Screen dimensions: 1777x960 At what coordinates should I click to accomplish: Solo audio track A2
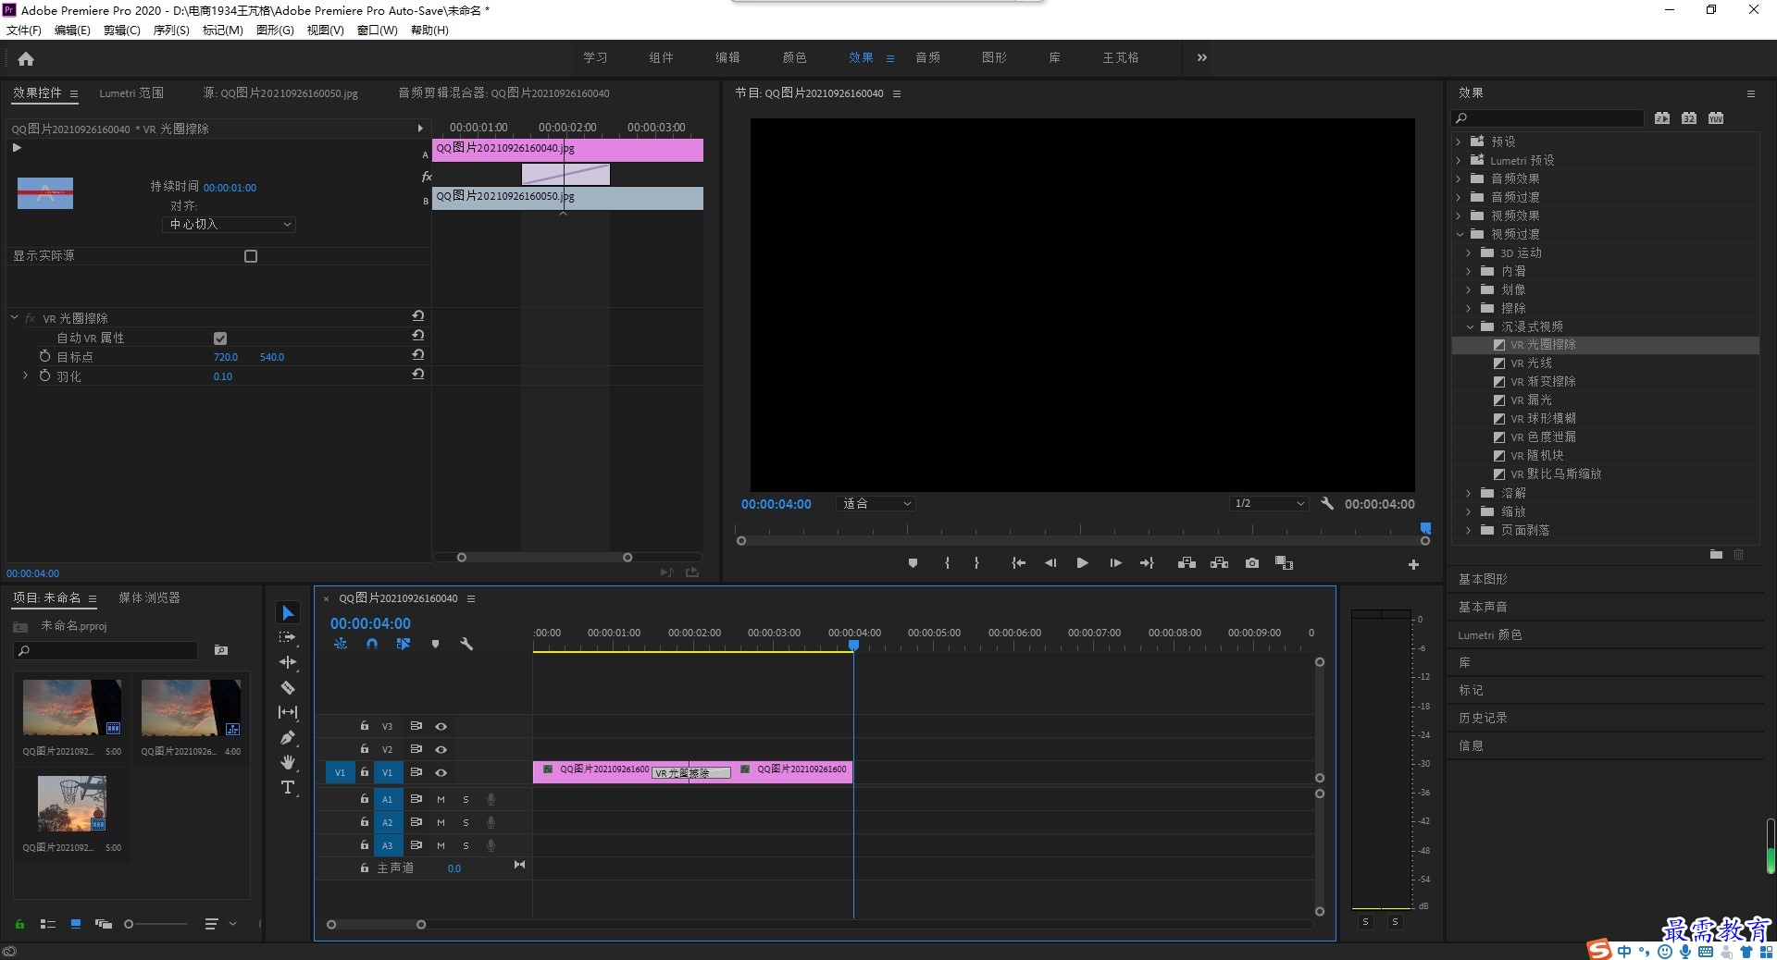pyautogui.click(x=466, y=822)
